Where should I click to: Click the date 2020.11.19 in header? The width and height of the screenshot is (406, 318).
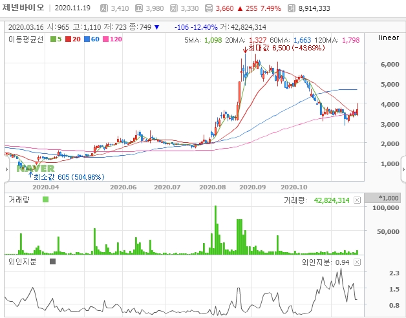(72, 8)
